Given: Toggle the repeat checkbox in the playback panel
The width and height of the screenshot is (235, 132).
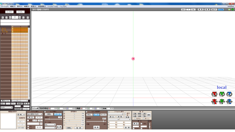Looking at the screenshot, I should pos(141,124).
